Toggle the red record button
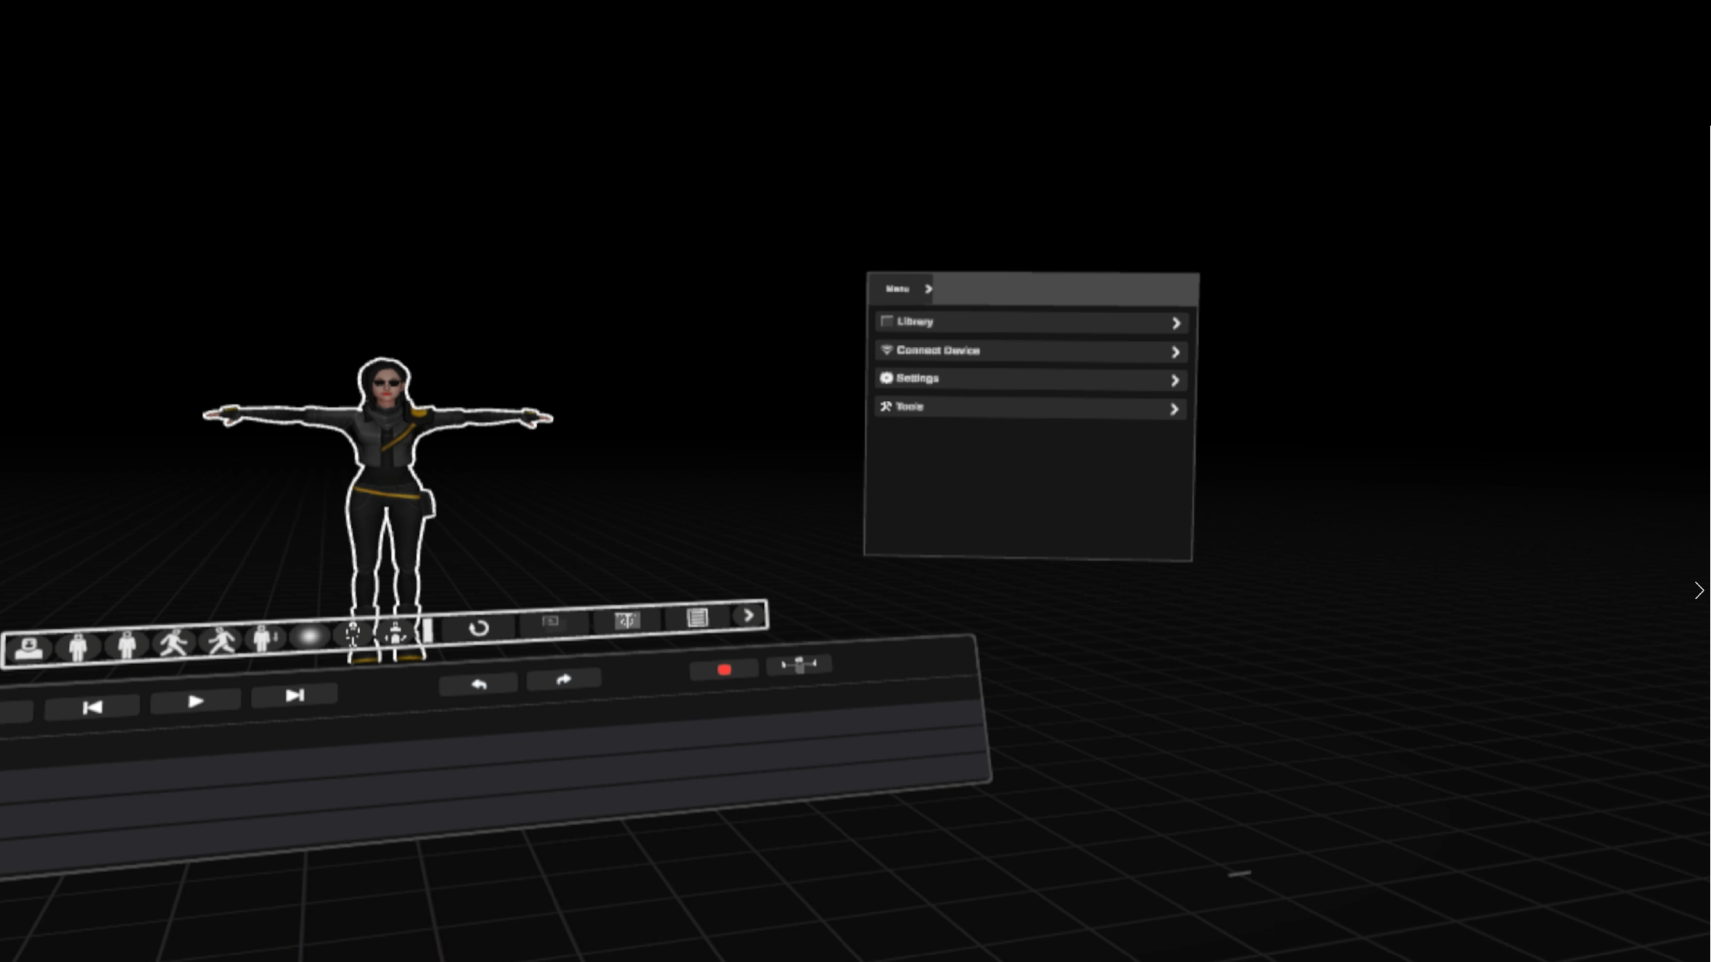Viewport: 1711px width, 962px height. tap(724, 669)
